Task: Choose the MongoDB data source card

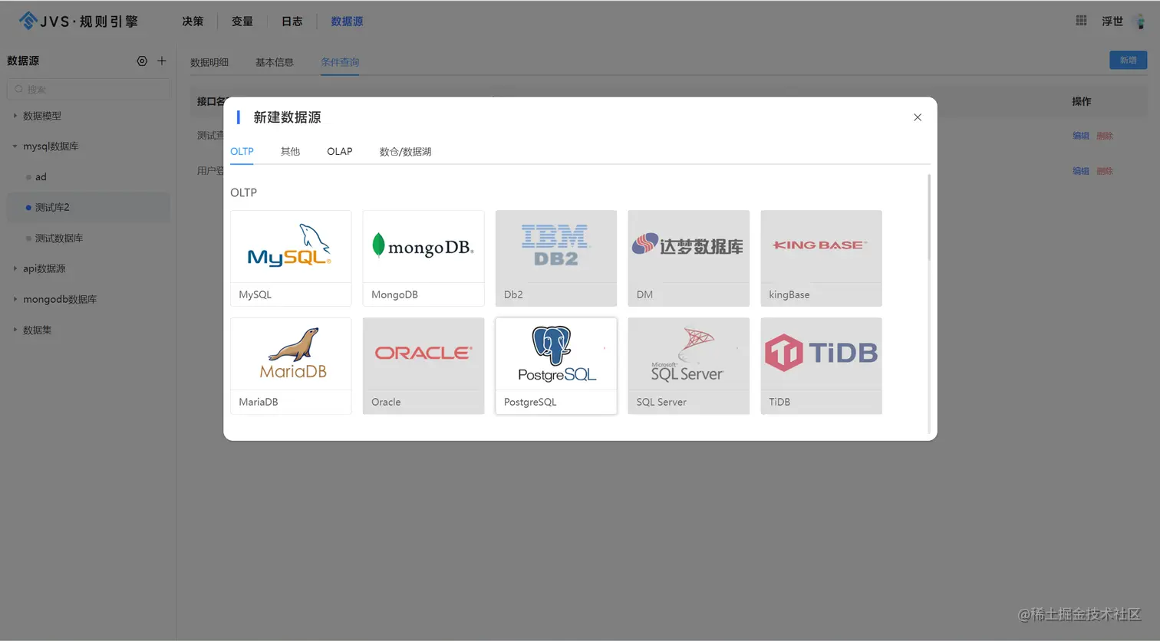Action: (x=423, y=258)
